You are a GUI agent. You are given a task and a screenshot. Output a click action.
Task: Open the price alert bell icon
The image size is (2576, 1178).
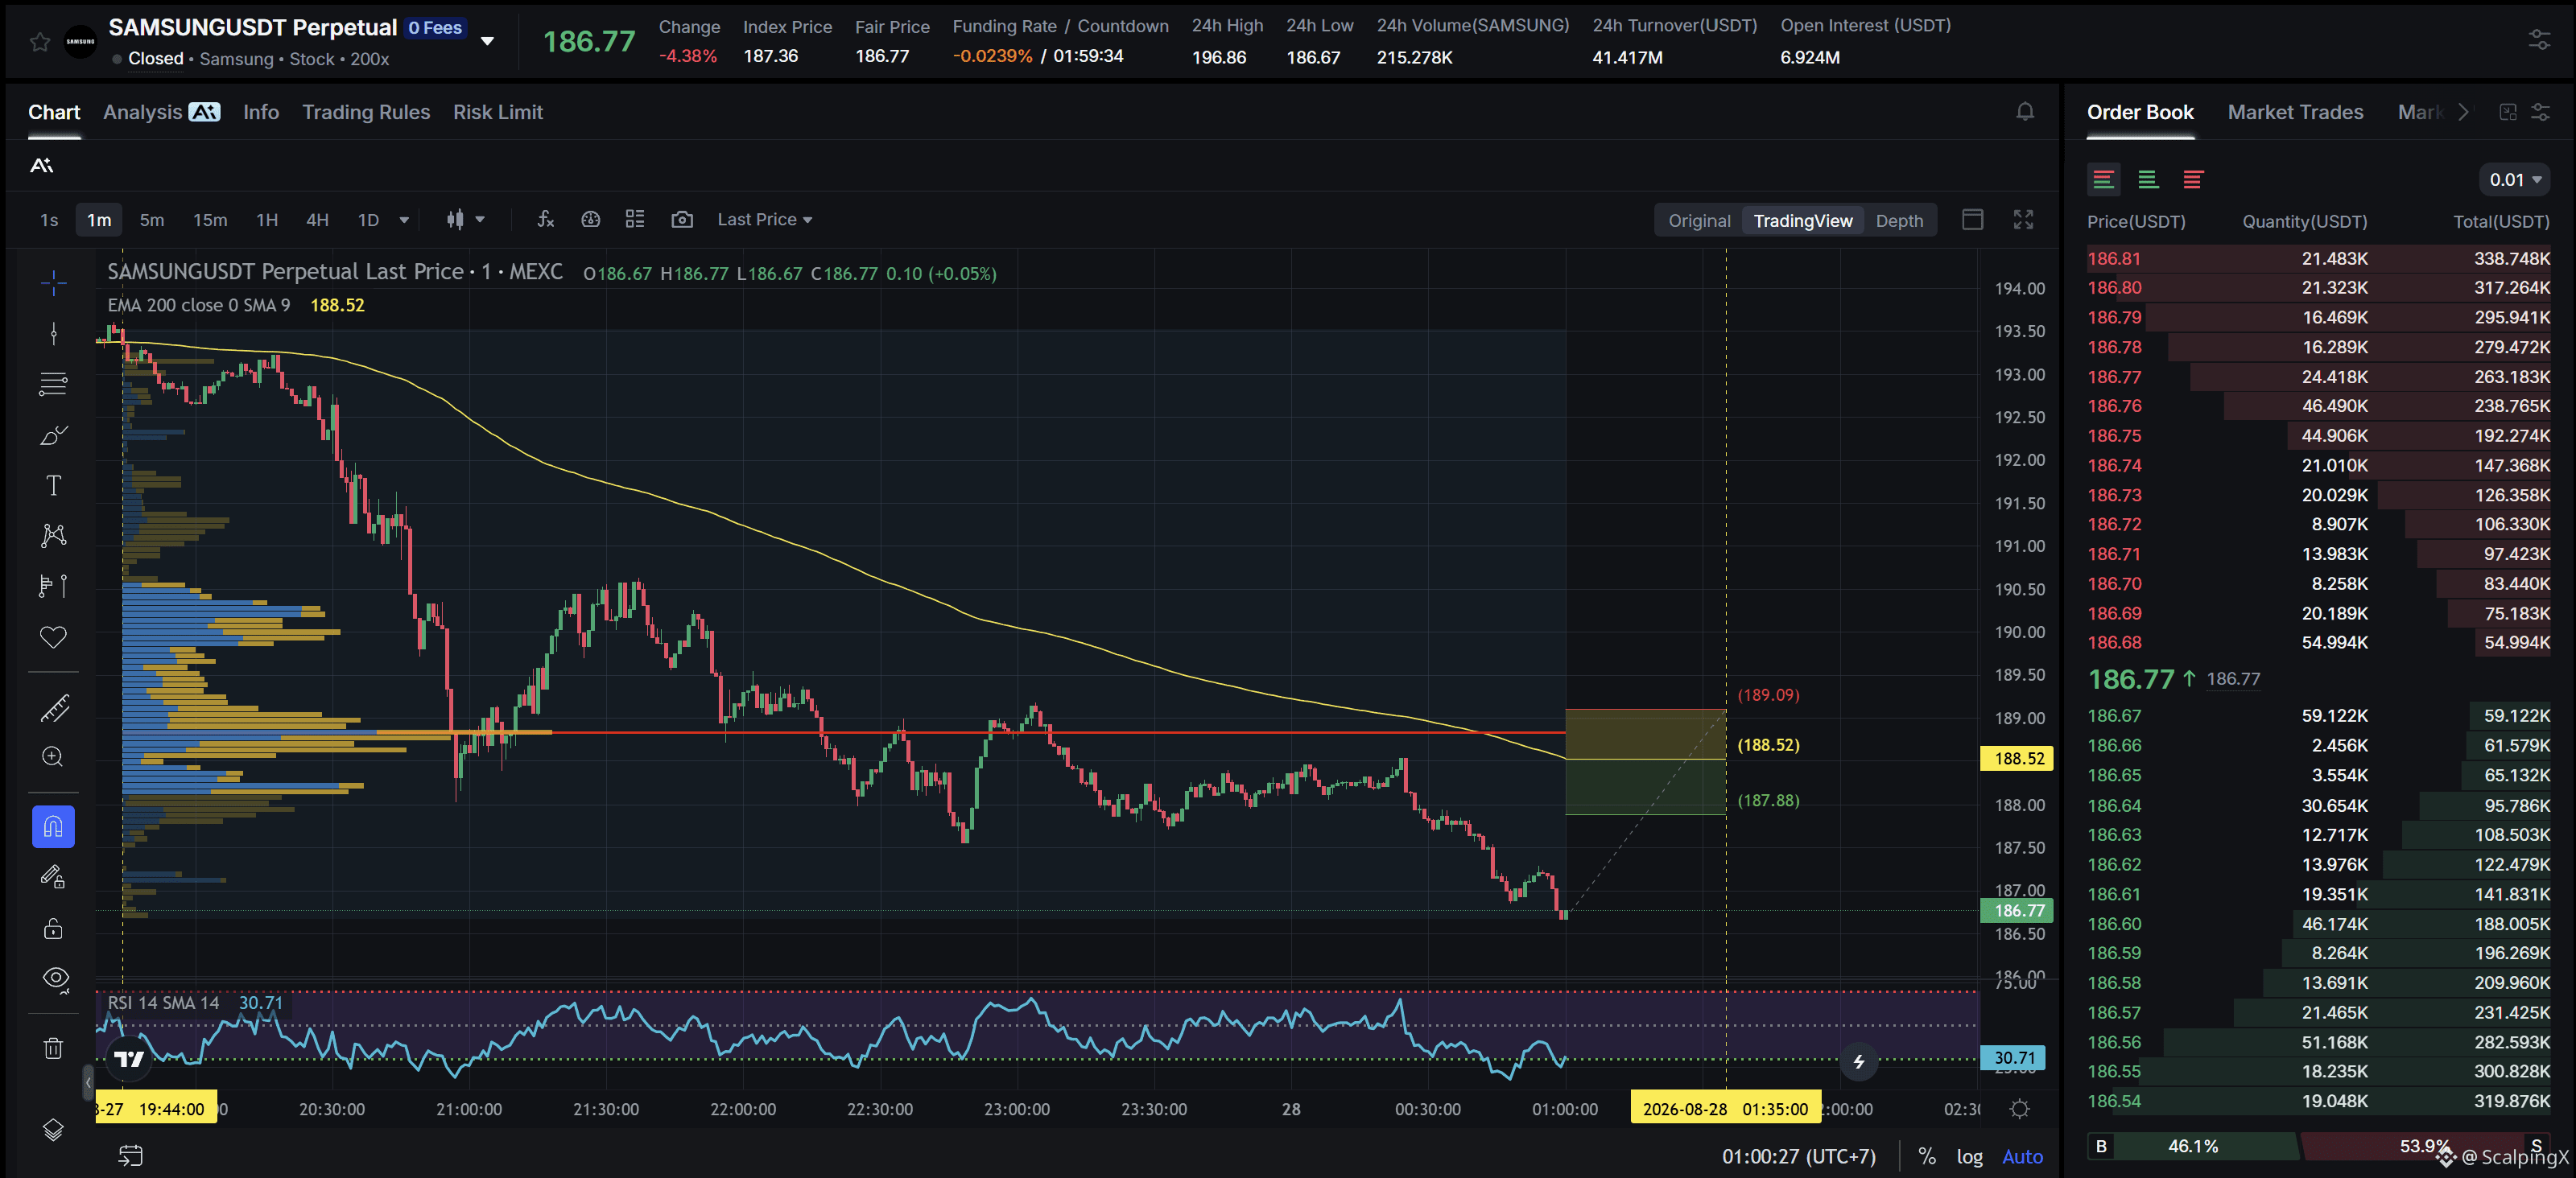pyautogui.click(x=2024, y=112)
